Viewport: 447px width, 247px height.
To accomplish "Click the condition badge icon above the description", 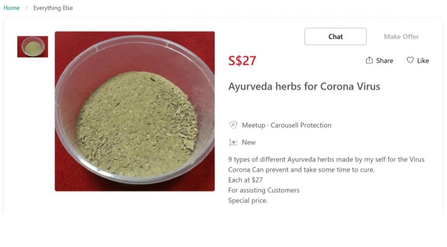I will point(233,142).
